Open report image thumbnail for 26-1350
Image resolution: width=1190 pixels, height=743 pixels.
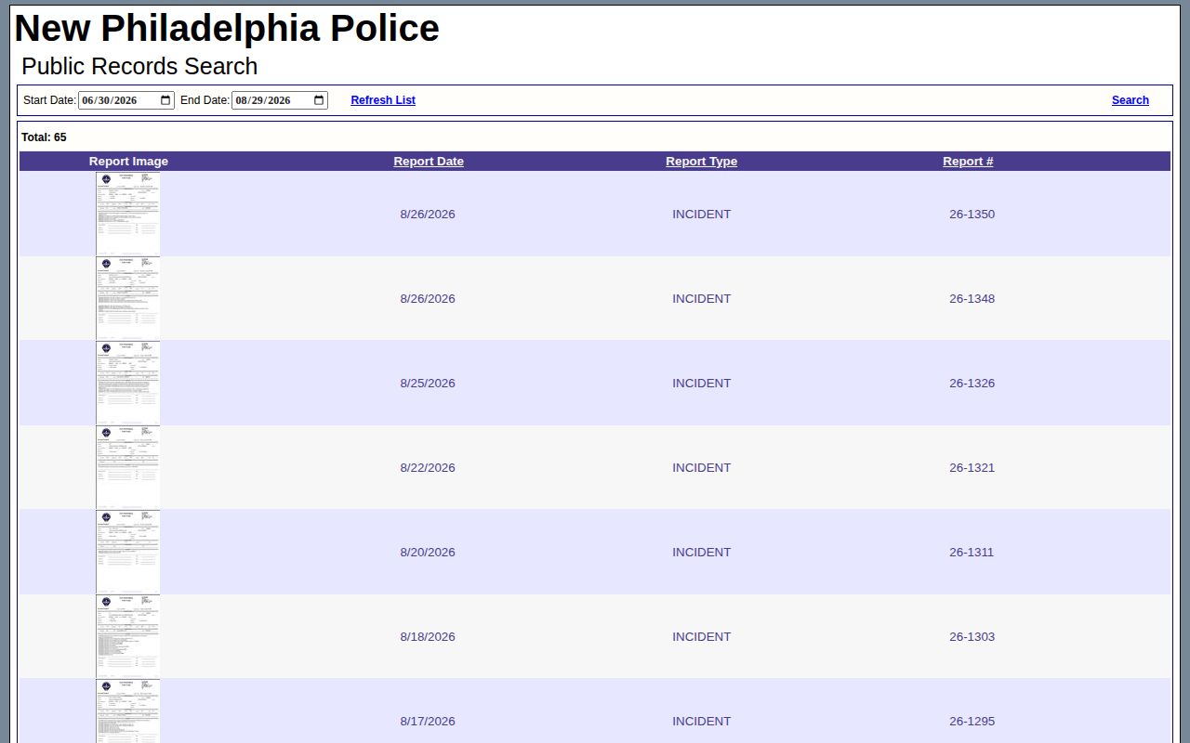[x=128, y=214]
